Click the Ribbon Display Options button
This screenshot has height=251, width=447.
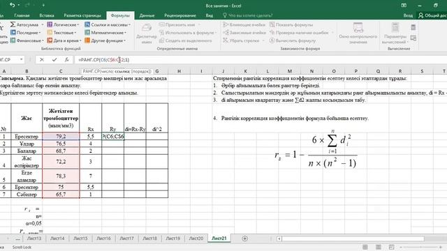pos(404,5)
